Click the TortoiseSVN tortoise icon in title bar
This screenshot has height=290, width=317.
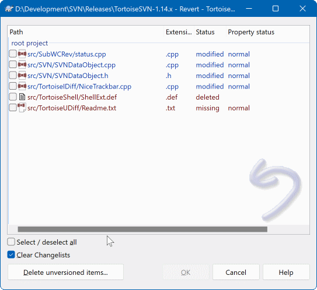[x=9, y=9]
